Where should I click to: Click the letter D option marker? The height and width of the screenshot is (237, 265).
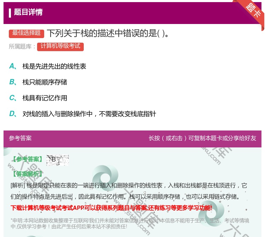[x=13, y=114]
